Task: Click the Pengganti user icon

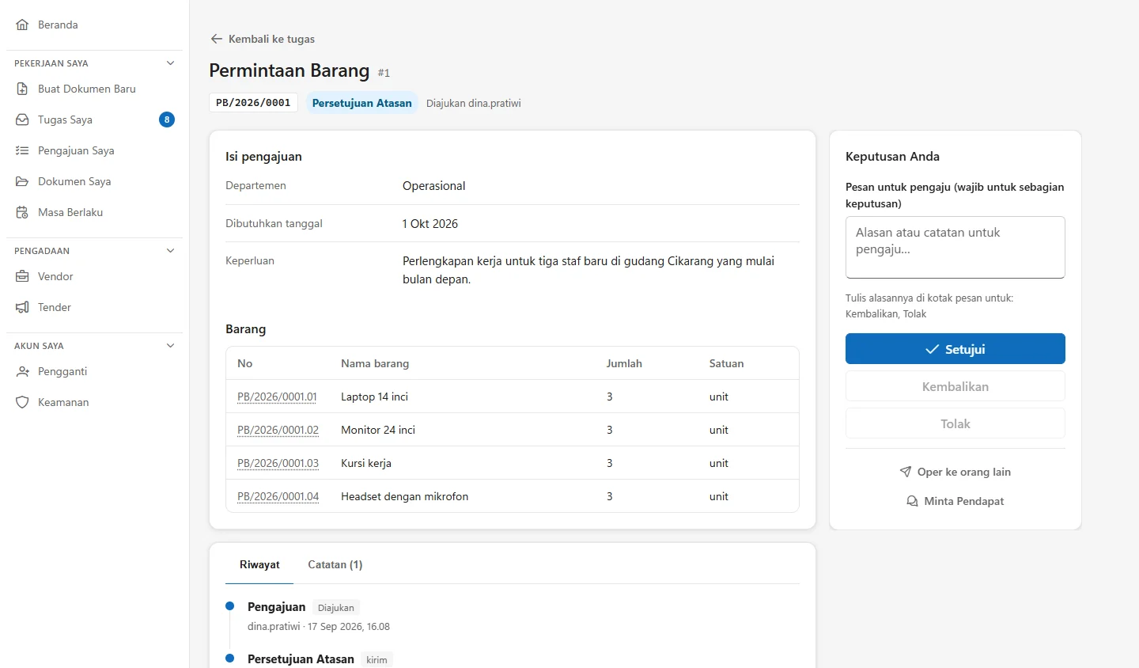Action: 22,372
